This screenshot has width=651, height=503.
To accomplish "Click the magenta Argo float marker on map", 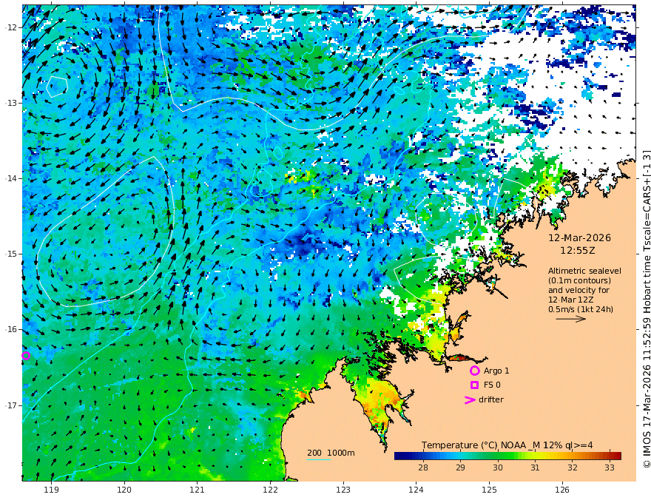I will 26,356.
